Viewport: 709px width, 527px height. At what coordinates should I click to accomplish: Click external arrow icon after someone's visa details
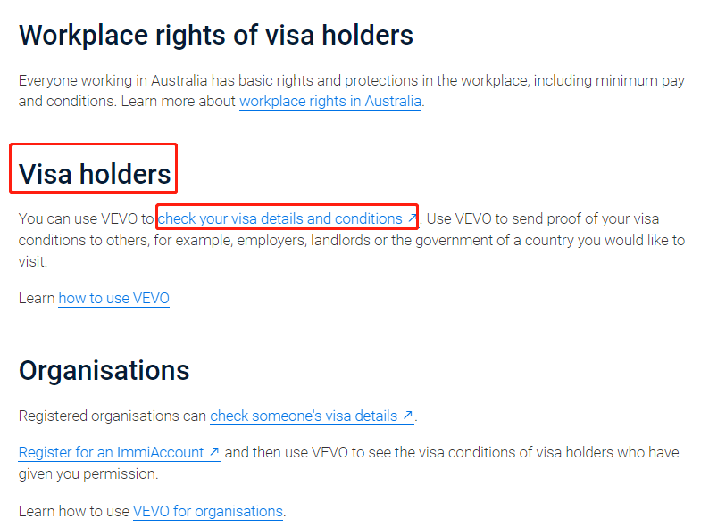[x=408, y=415]
